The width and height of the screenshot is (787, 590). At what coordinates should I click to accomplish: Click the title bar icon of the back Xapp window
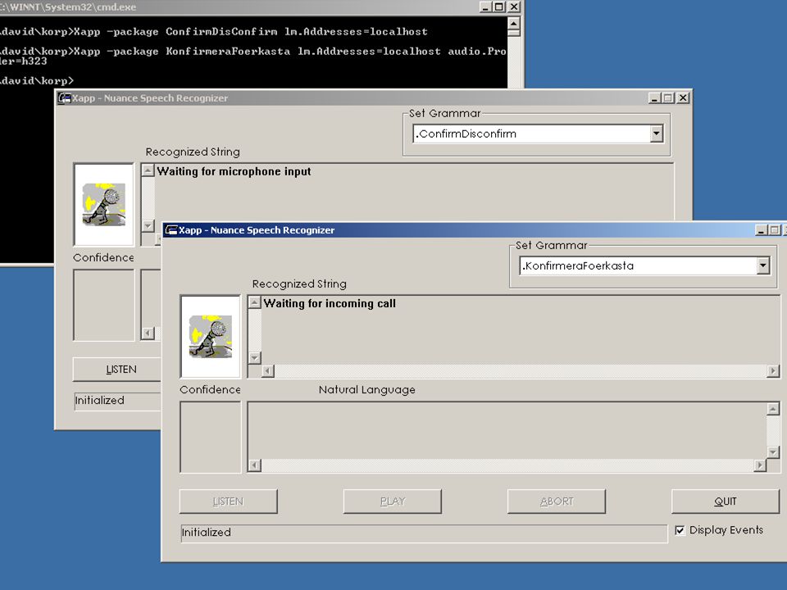(64, 98)
